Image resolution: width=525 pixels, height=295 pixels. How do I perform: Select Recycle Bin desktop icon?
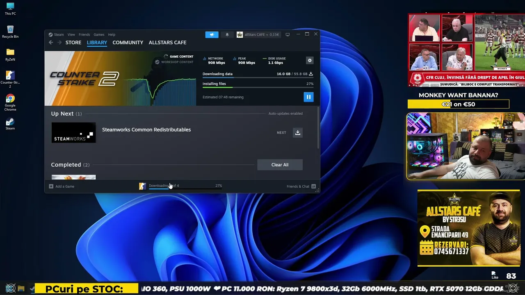pos(10,32)
